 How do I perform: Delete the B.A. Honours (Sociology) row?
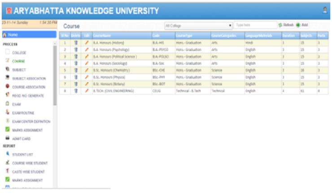(76, 63)
